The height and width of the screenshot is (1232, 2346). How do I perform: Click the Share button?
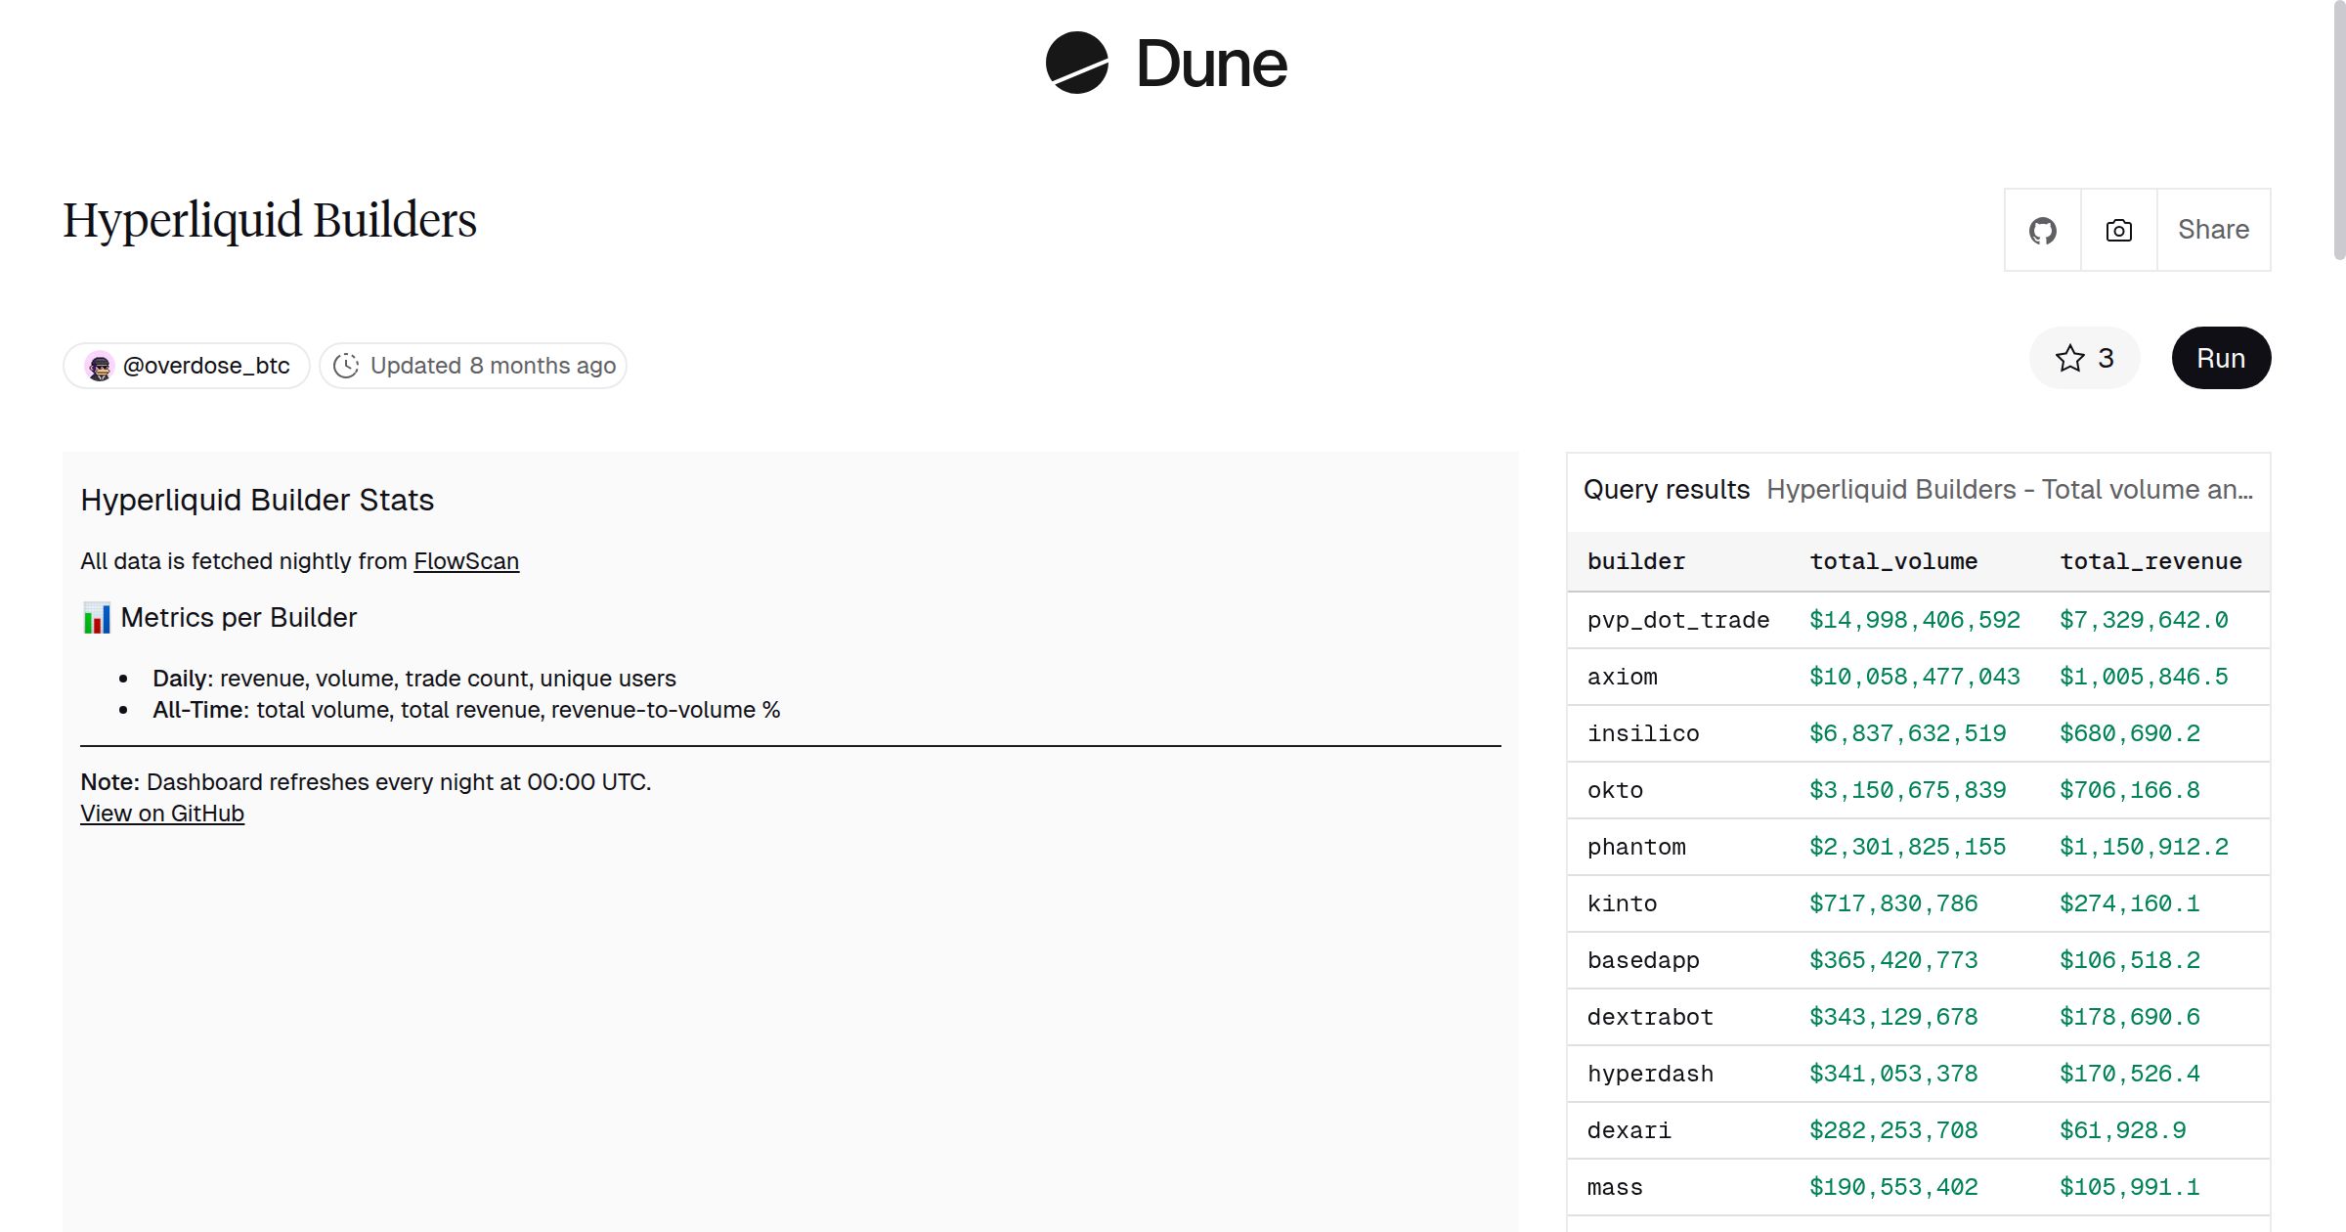coord(2213,229)
